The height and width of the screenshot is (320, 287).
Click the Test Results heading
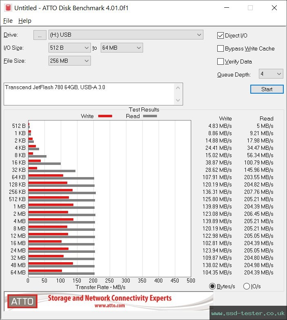click(144, 110)
